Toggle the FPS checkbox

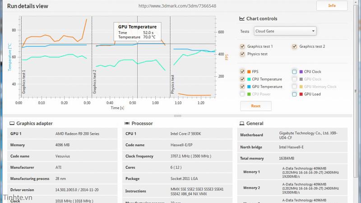pos(243,72)
